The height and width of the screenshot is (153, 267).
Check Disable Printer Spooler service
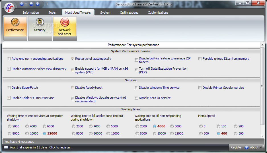(x=200, y=88)
